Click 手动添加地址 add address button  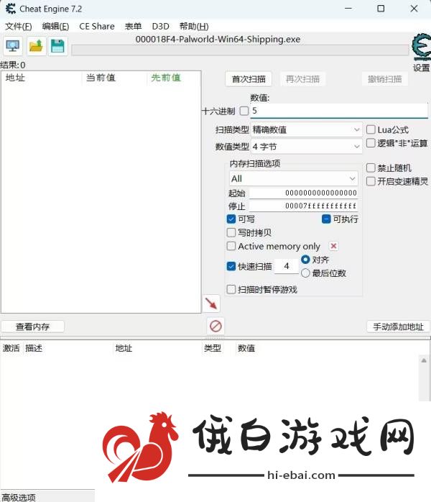[x=398, y=327]
